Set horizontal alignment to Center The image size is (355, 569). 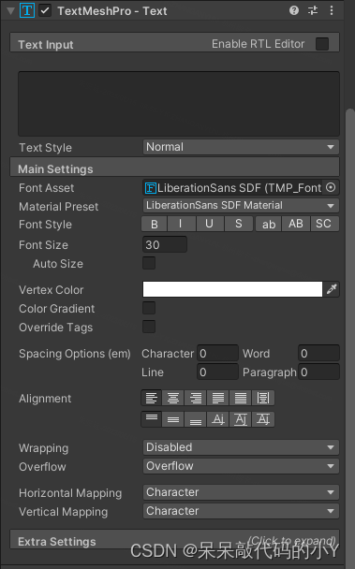pos(173,398)
